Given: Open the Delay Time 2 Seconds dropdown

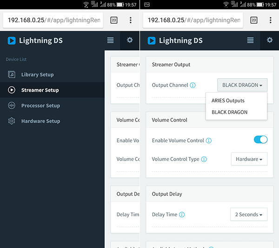Looking at the screenshot, I should pos(249,214).
